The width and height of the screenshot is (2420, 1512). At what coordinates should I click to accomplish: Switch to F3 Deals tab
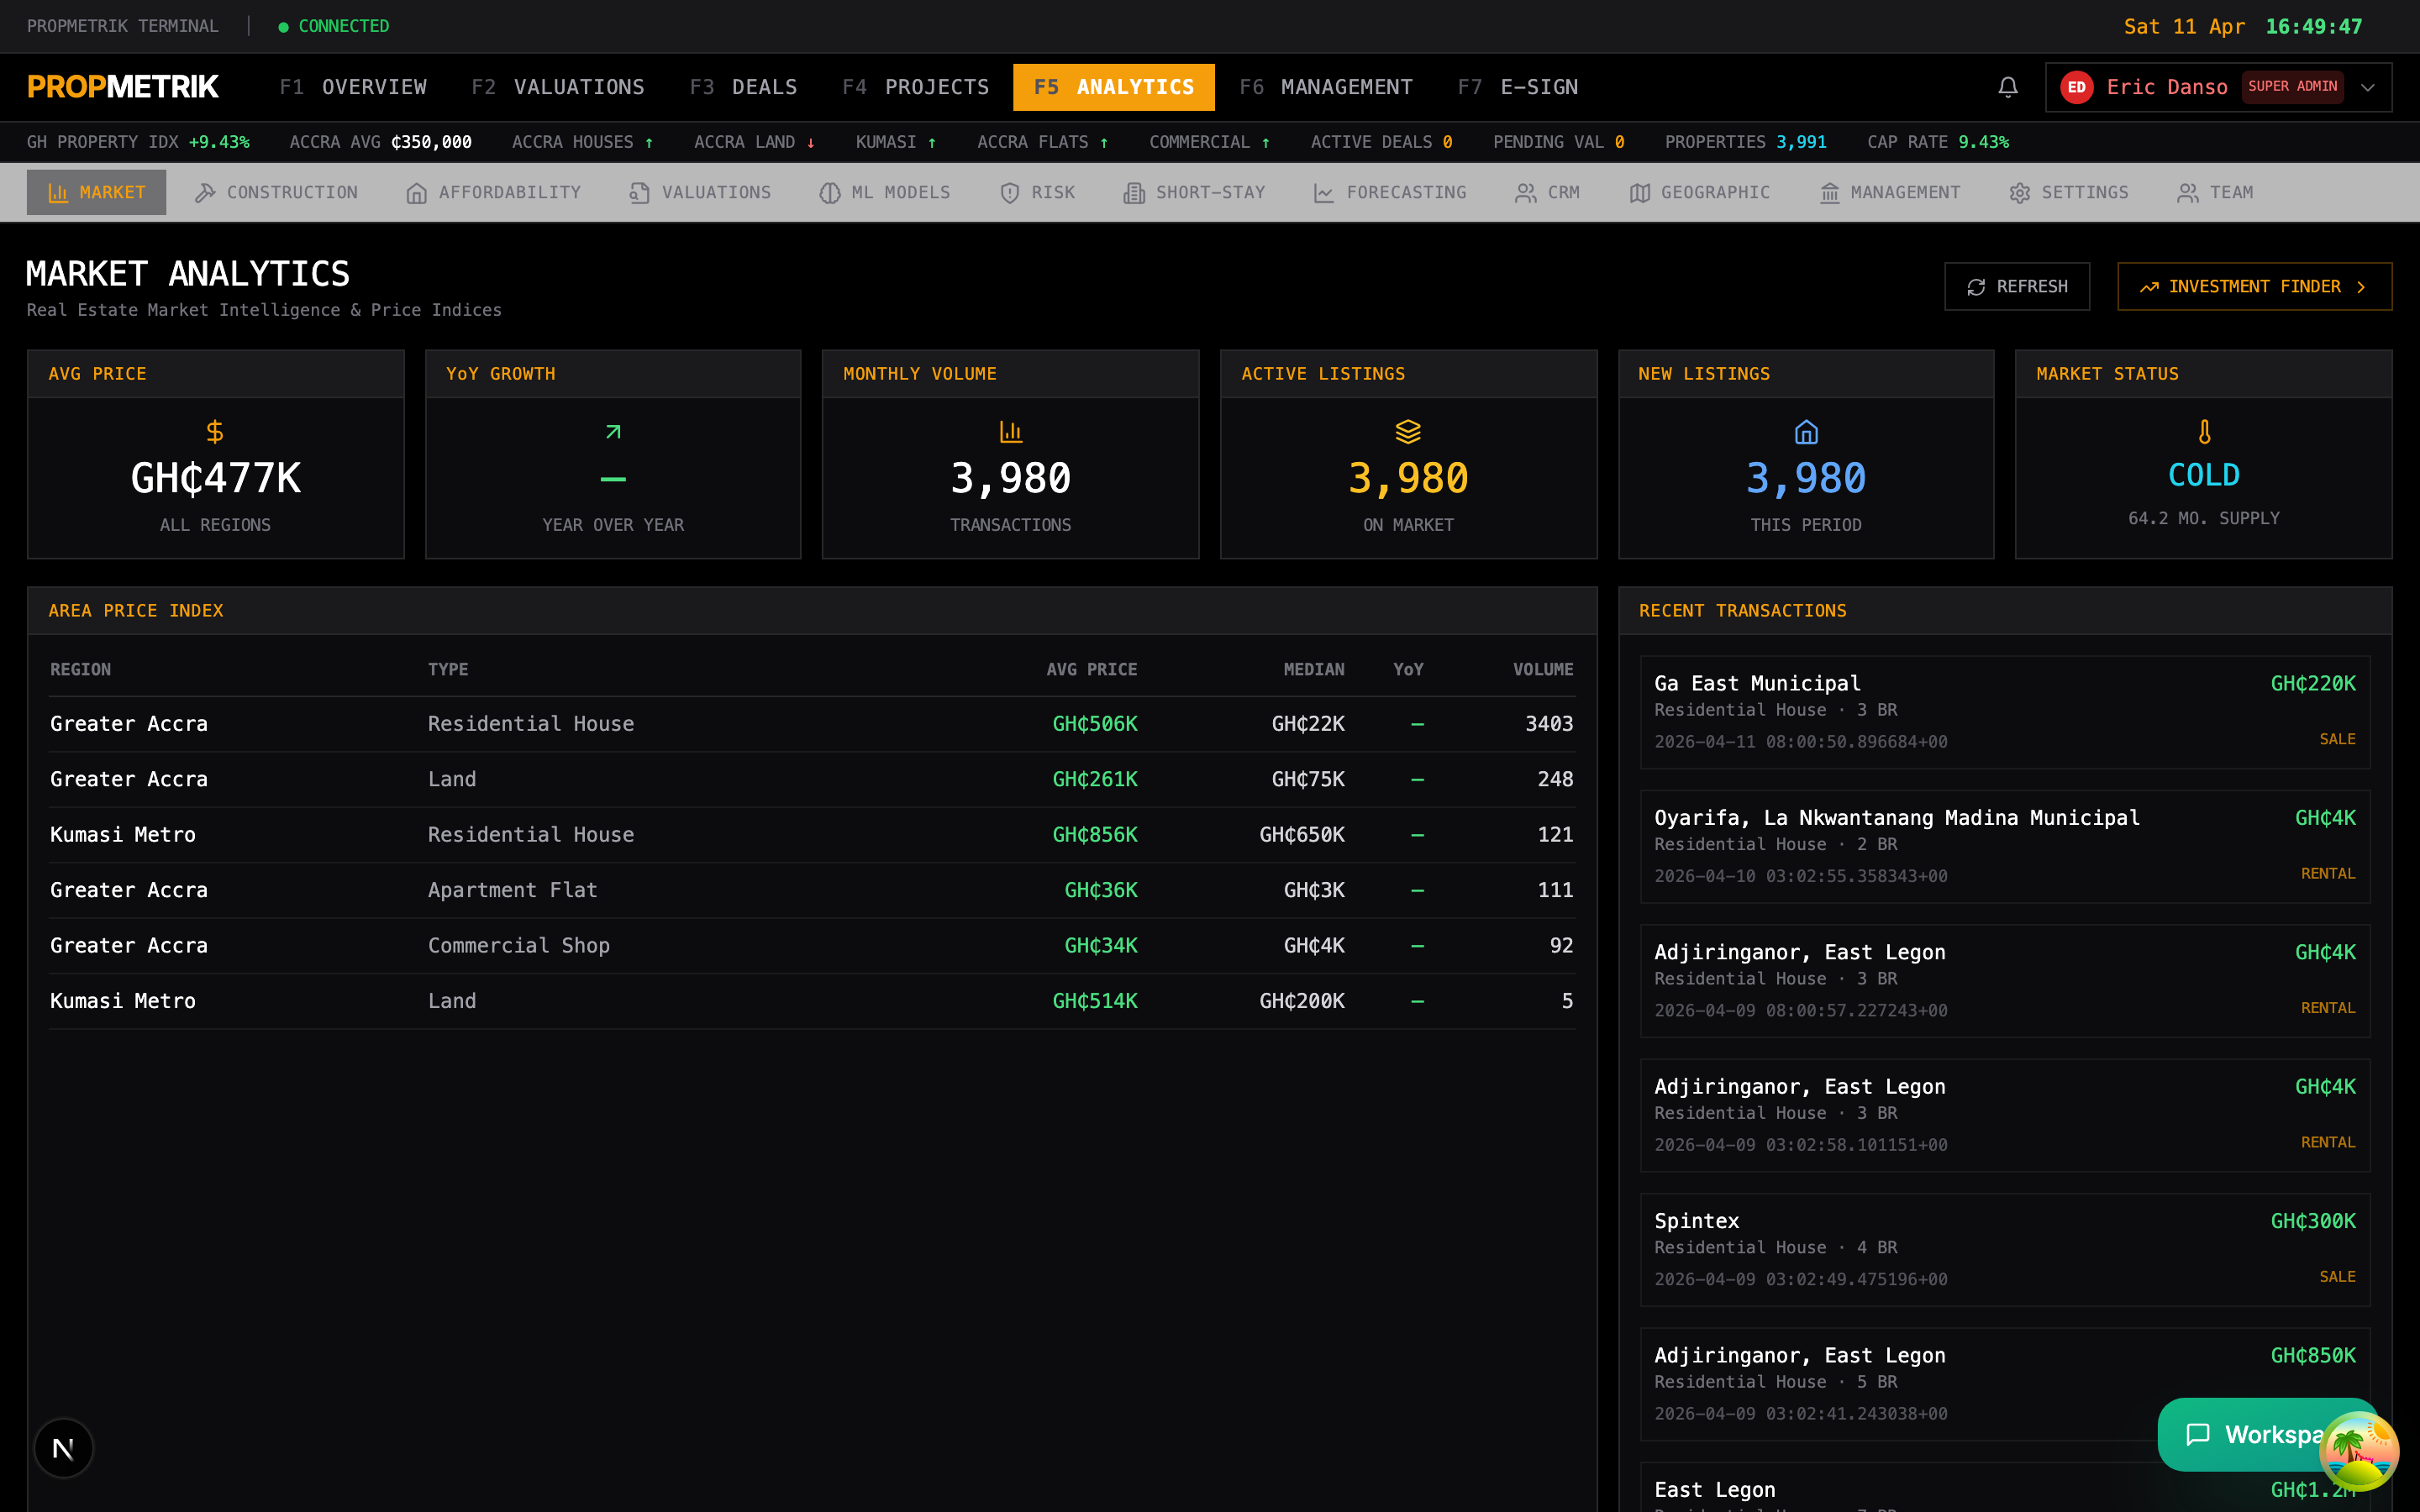tap(744, 87)
